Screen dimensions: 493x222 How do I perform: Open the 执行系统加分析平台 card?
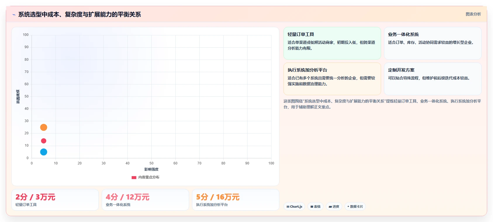(x=332, y=79)
